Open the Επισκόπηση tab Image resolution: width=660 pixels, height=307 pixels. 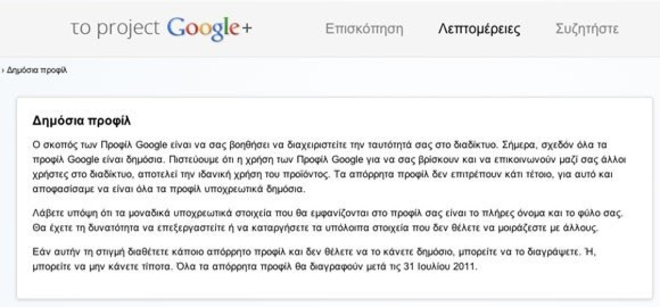click(x=364, y=29)
